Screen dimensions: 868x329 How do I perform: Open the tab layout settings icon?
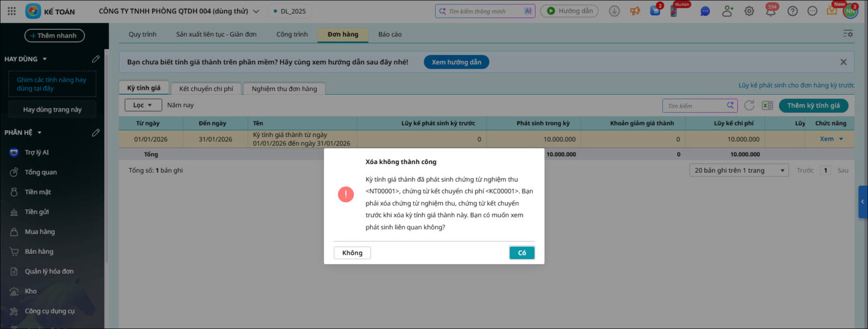[848, 34]
